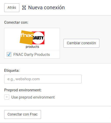The width and height of the screenshot is (111, 123).
Task: Select the FNAC Darty connection card thumbnail
Action: (32, 39)
